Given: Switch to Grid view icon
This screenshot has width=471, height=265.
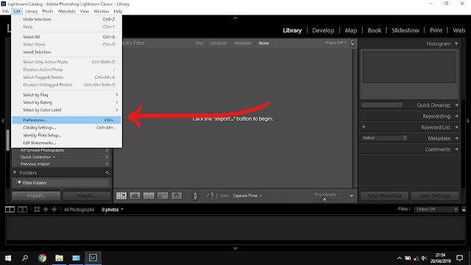Looking at the screenshot, I should pyautogui.click(x=121, y=196).
